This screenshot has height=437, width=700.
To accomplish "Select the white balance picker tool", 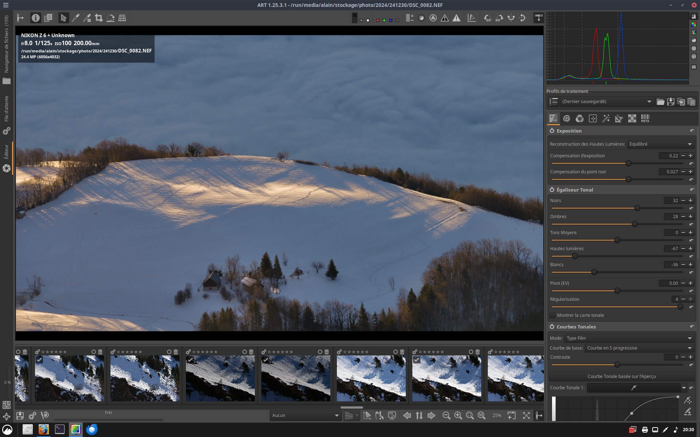I will (x=75, y=18).
